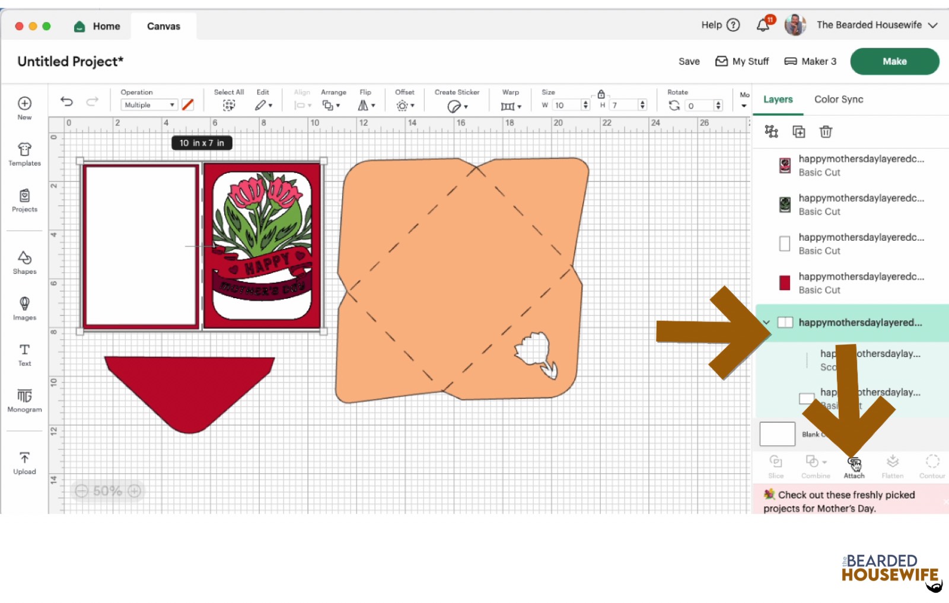Switch to the Color Sync tab
This screenshot has height=603, width=949.
click(838, 100)
